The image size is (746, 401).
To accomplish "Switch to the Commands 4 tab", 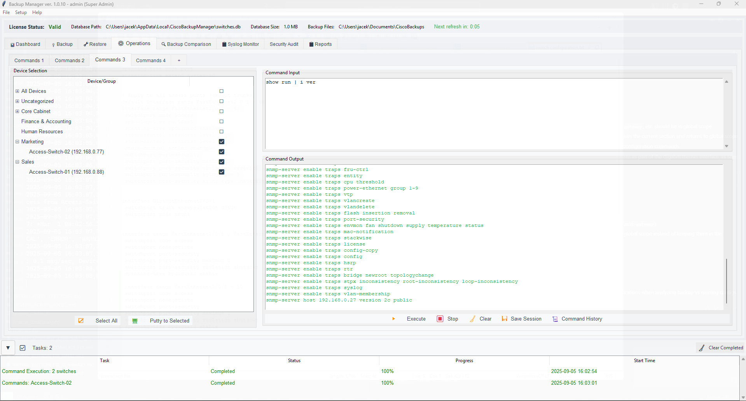I will (x=151, y=60).
